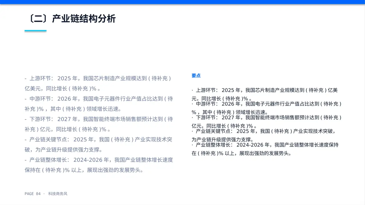
Task: Click the 上游环节 dot-bullet line under 要点
Action: click(265, 90)
